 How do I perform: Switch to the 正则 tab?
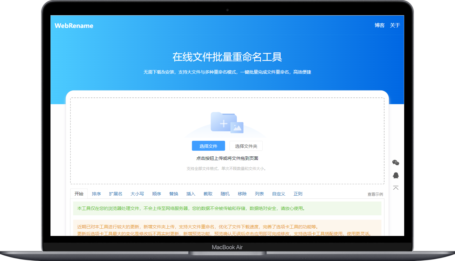(298, 194)
